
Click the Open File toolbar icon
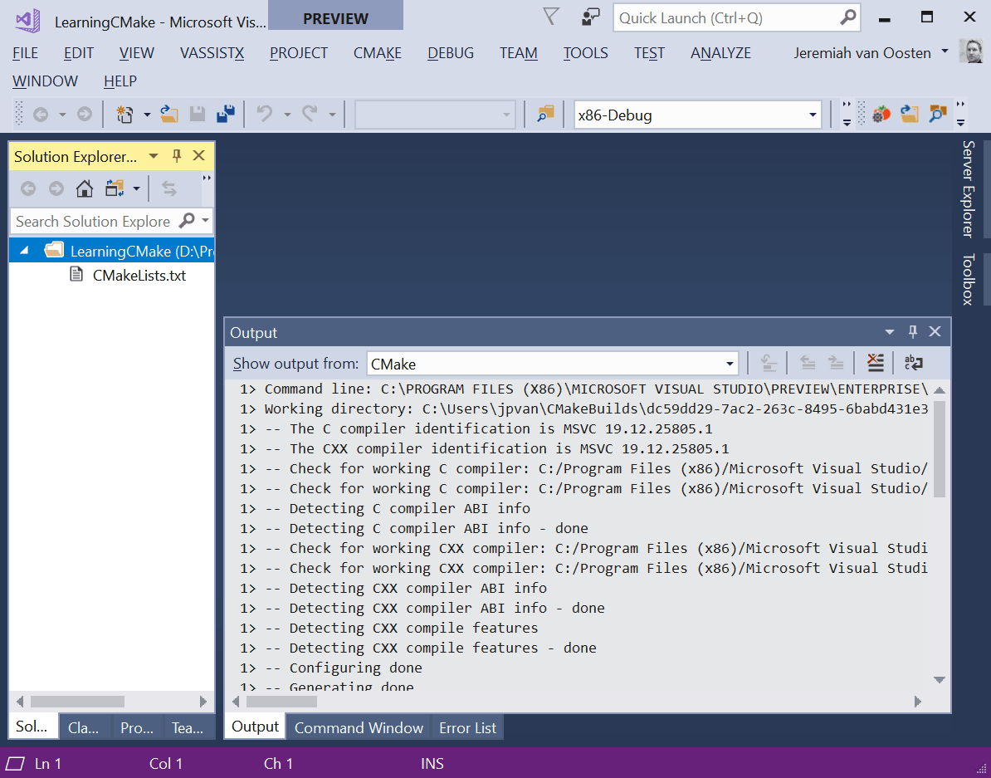click(x=168, y=115)
